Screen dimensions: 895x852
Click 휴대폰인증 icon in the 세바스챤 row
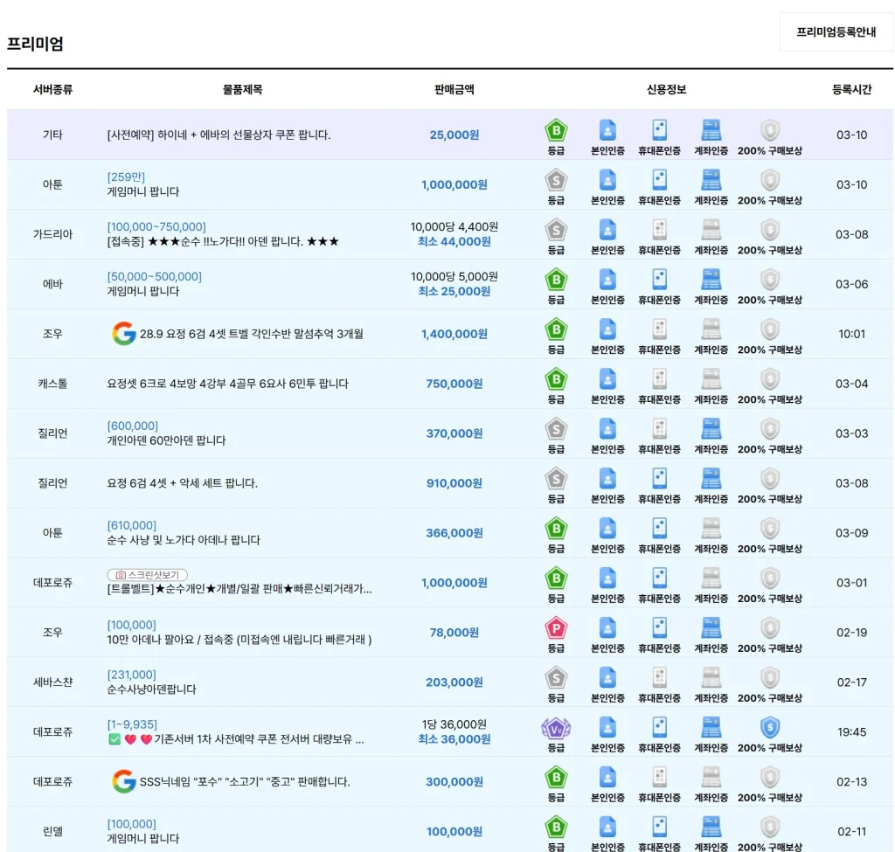pos(659,677)
